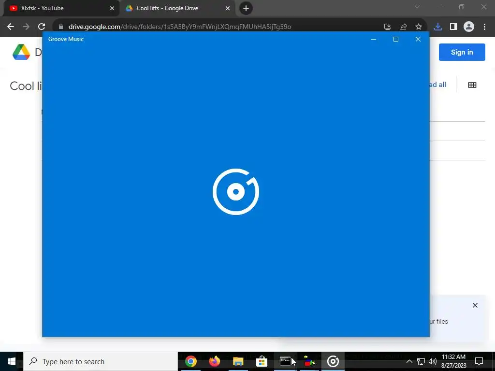Click the taskbar search box

click(101, 361)
